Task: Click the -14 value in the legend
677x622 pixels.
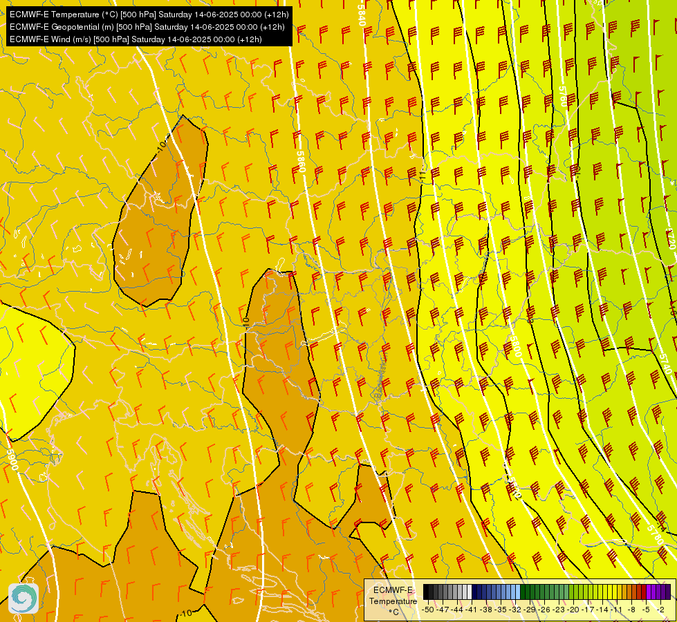Action: click(x=602, y=610)
